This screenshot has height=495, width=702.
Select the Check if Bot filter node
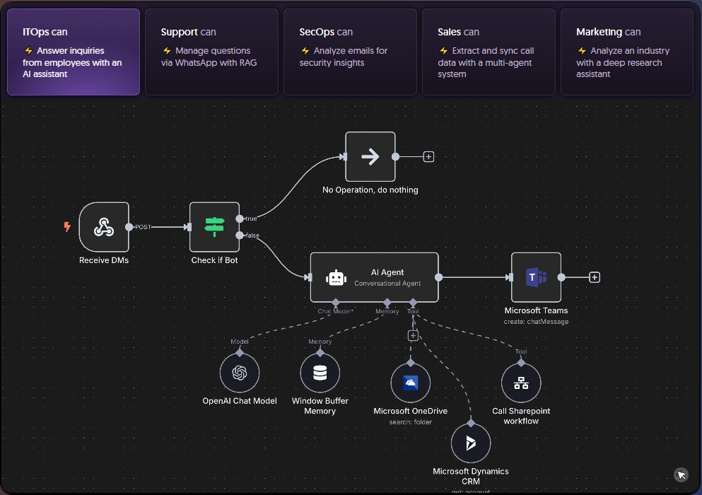(214, 227)
